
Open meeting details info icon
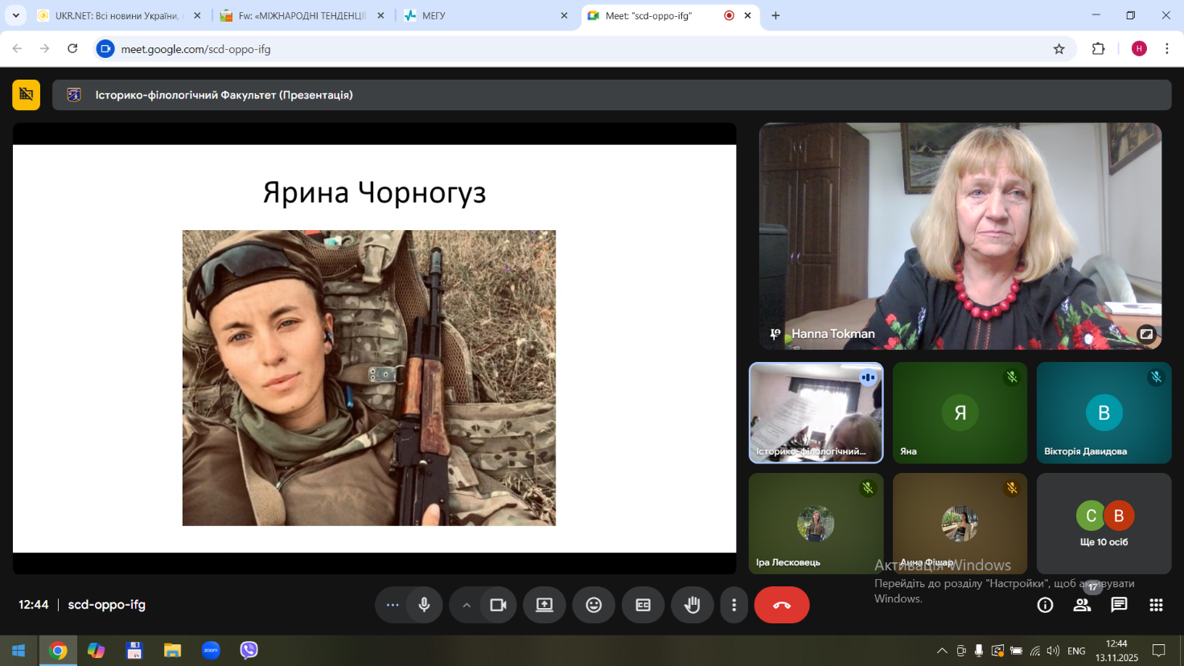click(1045, 605)
